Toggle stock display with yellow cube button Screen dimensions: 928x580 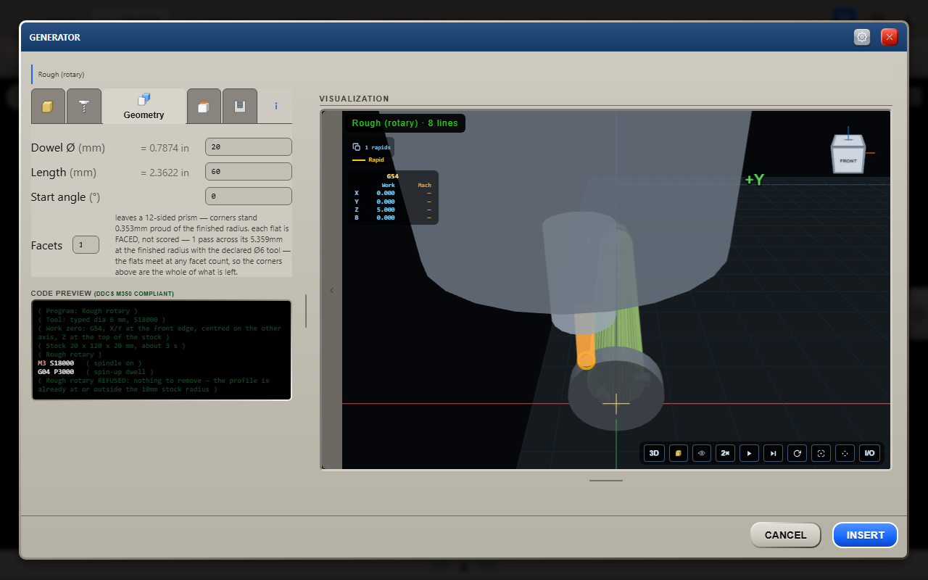(x=678, y=453)
